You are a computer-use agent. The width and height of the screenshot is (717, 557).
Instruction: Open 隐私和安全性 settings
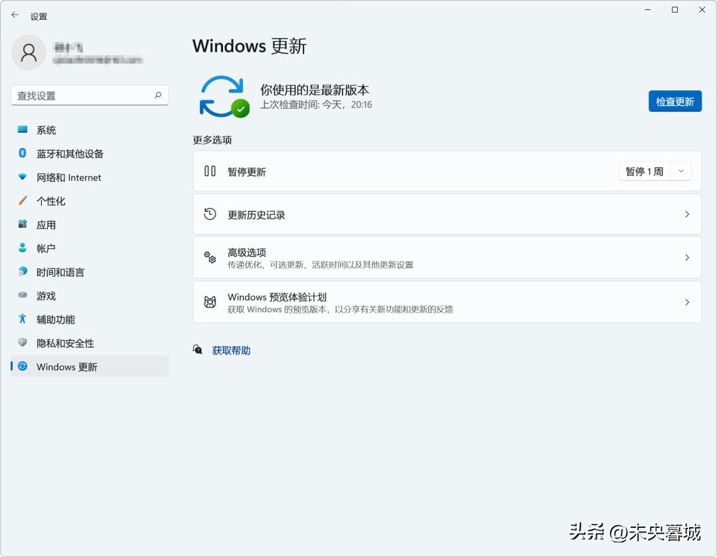point(90,343)
